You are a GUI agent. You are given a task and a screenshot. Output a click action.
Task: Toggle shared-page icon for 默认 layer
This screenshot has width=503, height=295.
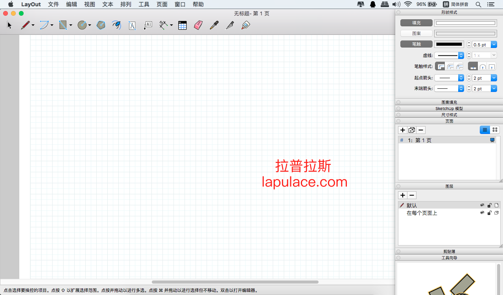497,205
